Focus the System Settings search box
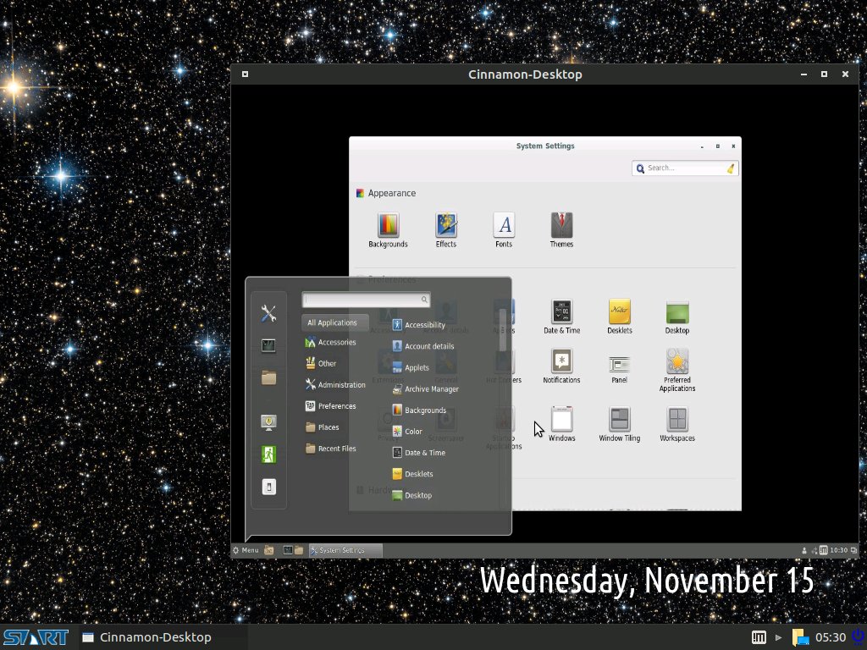The width and height of the screenshot is (867, 650). [x=684, y=168]
